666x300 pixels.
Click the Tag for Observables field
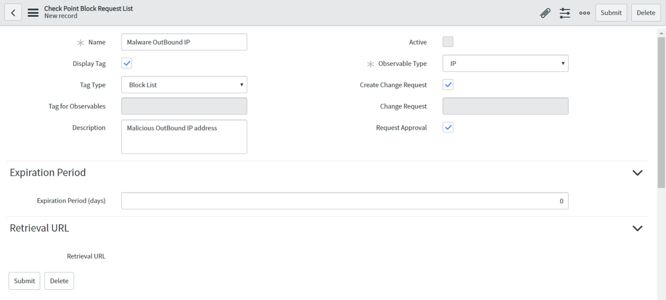point(184,106)
